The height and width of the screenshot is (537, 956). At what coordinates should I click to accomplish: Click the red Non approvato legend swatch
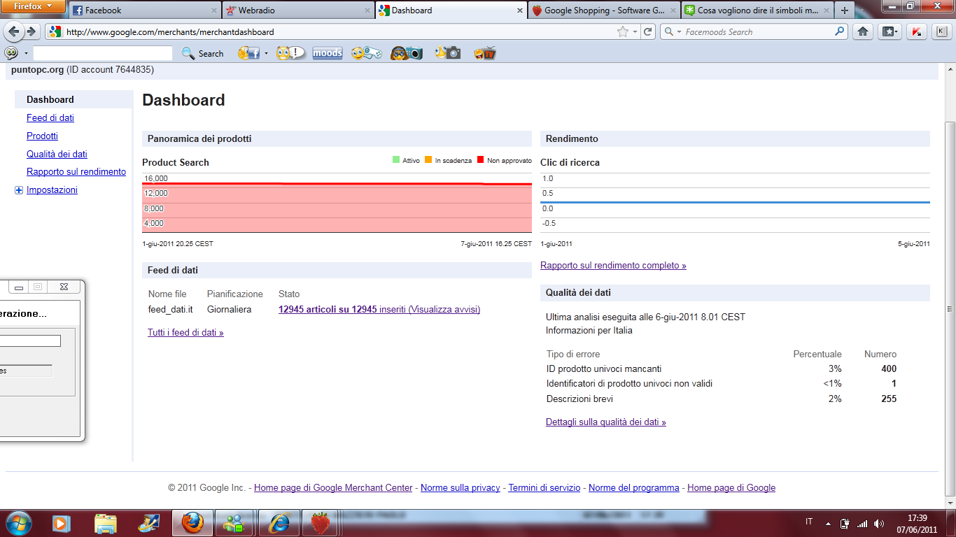point(480,160)
